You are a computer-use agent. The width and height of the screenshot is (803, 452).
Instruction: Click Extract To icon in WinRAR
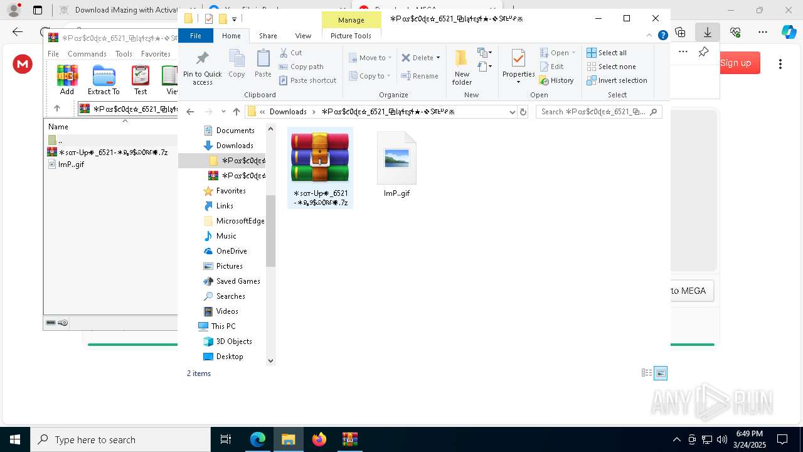coord(104,80)
